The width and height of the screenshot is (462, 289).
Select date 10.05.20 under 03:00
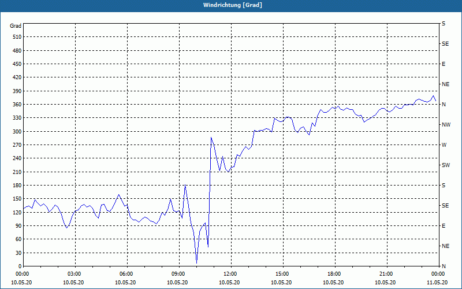73,283
